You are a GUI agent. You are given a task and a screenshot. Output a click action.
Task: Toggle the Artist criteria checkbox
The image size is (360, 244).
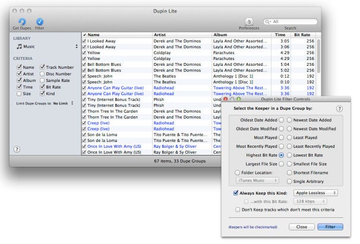(19, 74)
